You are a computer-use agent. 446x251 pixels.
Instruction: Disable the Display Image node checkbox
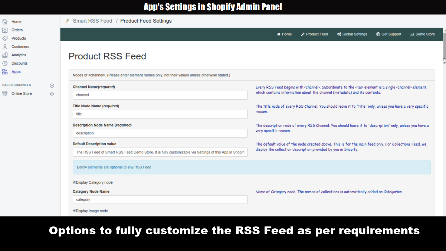click(x=74, y=211)
